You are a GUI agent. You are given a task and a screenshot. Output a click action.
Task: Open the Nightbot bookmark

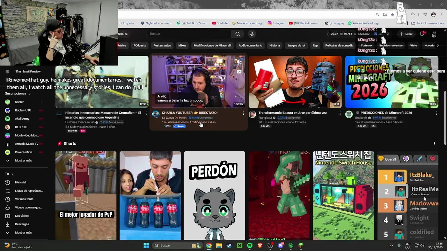click(x=156, y=23)
